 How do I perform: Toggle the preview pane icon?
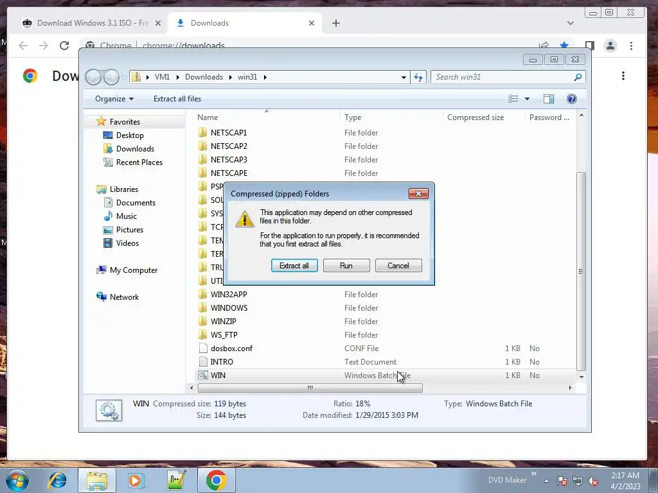(x=549, y=98)
